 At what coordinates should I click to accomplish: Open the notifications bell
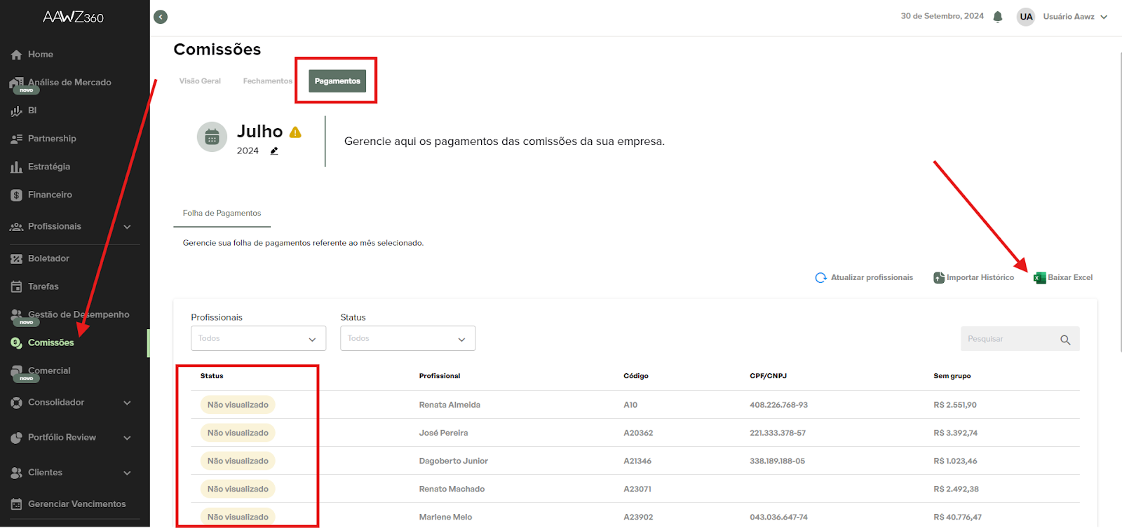[998, 17]
